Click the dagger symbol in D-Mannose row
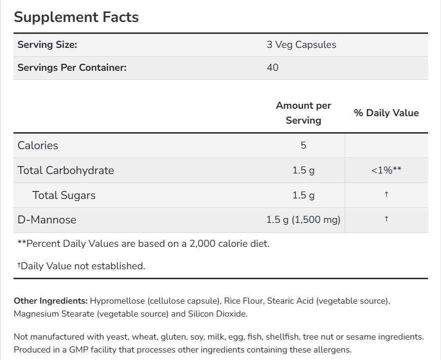This screenshot has height=360, width=441. pos(386,219)
